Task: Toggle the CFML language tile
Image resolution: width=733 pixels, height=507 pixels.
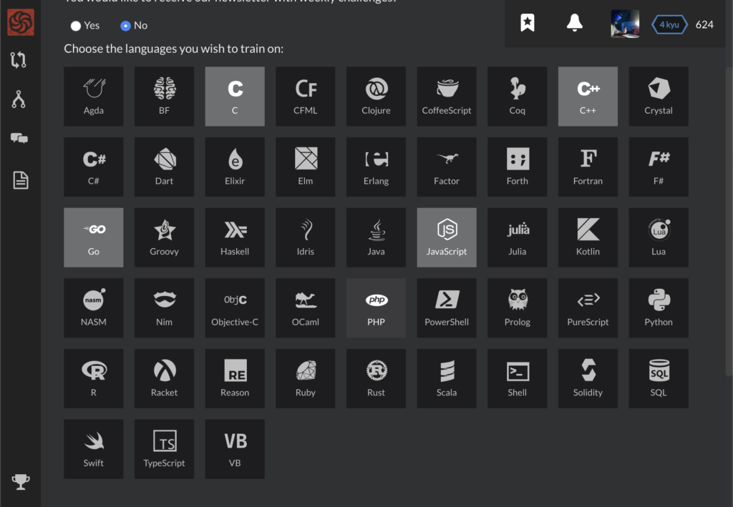Action: [305, 96]
